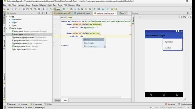
Task: Open the AVD Manager icon
Action: (x=90, y=9)
